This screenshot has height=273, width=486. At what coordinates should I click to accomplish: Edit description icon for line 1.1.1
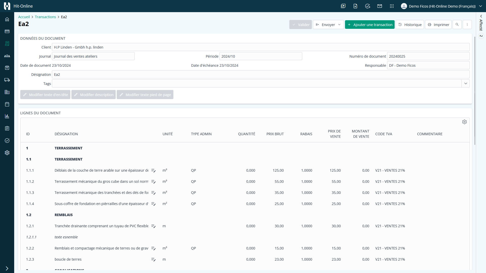point(153,170)
